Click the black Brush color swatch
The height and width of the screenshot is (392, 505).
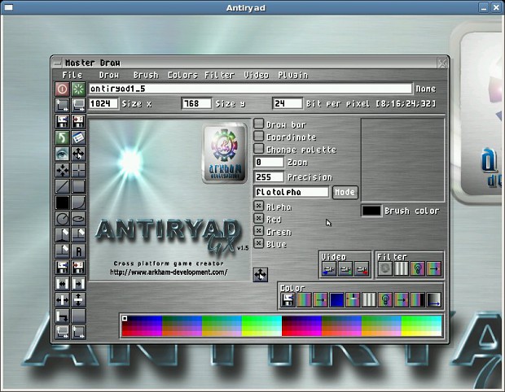point(371,211)
